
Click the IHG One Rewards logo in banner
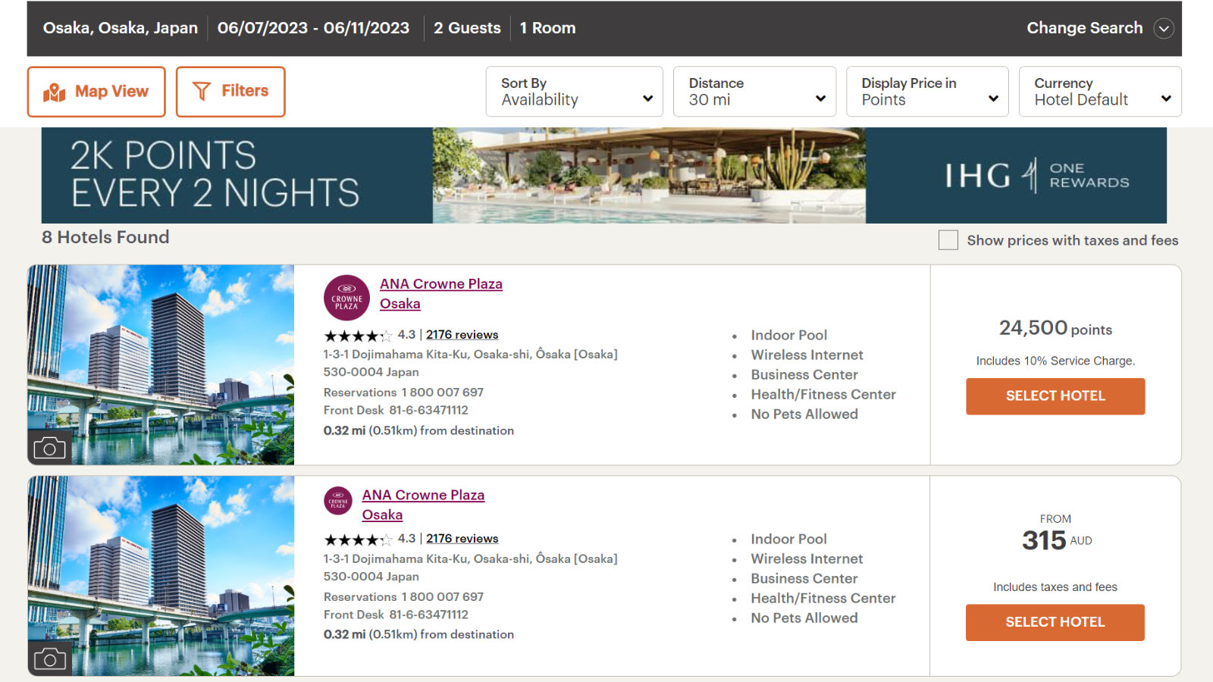point(1036,176)
